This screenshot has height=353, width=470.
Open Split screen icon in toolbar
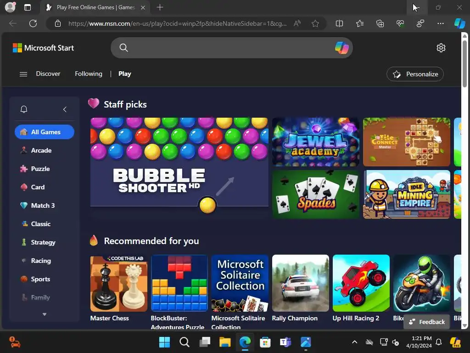tap(339, 23)
